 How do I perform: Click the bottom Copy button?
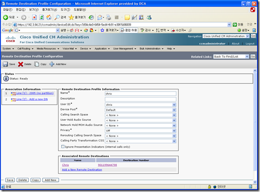coord(35,180)
